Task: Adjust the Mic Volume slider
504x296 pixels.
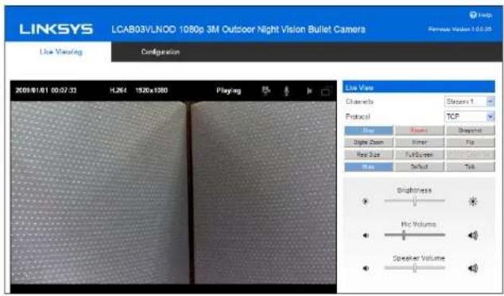Action: tap(415, 235)
